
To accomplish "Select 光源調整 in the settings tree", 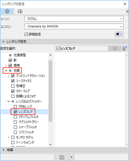I will click(20, 55).
